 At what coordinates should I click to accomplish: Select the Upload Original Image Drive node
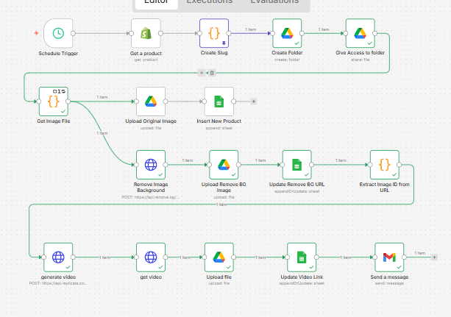(x=150, y=101)
